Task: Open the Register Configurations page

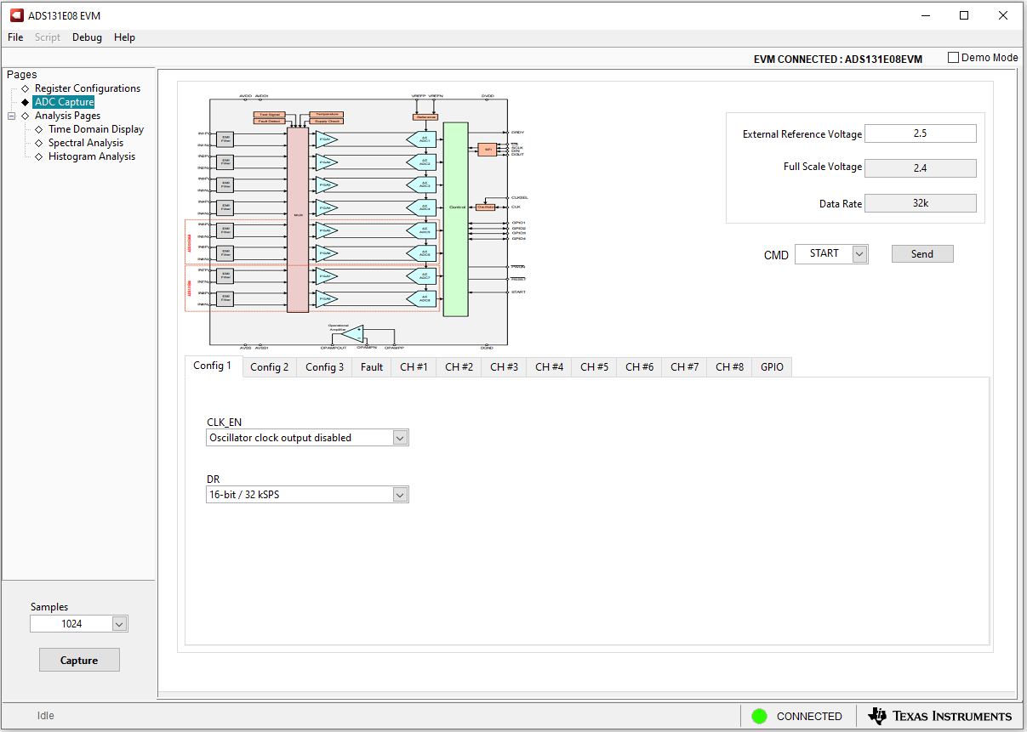Action: click(88, 88)
